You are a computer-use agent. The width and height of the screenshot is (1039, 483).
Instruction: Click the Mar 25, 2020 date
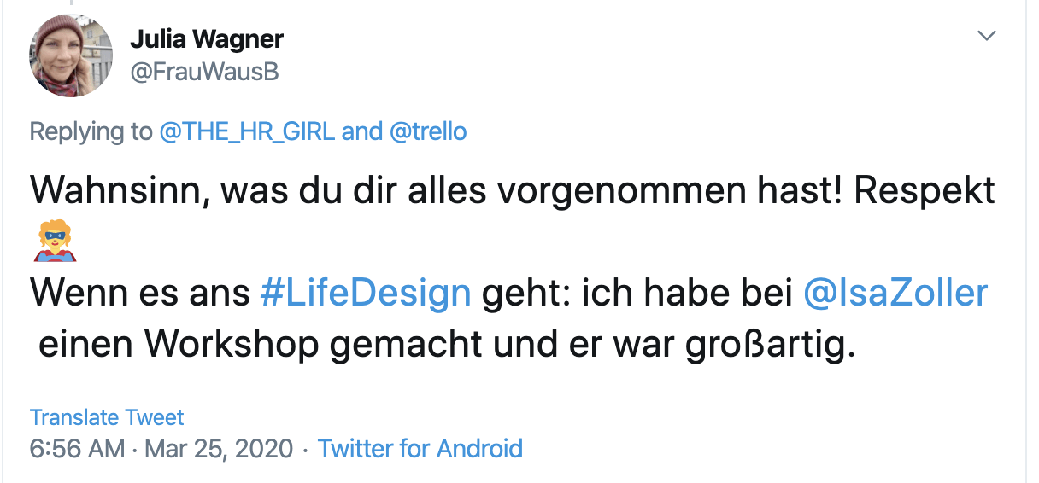tap(219, 448)
